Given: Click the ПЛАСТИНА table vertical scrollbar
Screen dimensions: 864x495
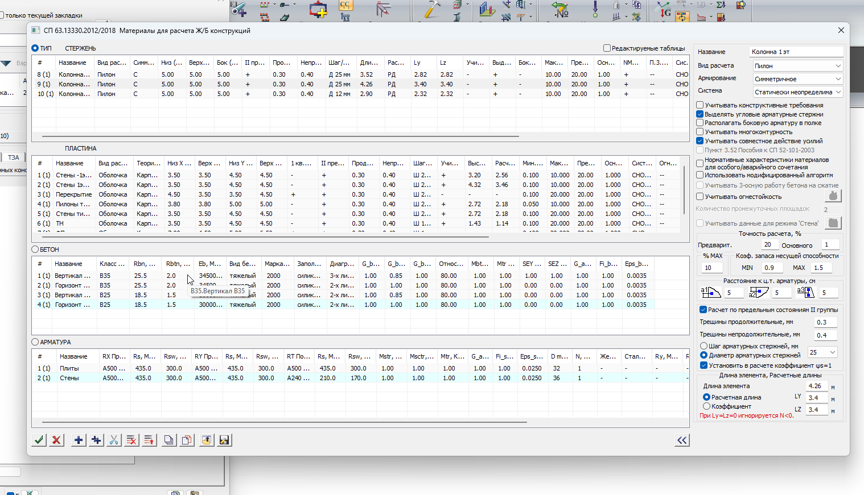Looking at the screenshot, I should point(684,190).
